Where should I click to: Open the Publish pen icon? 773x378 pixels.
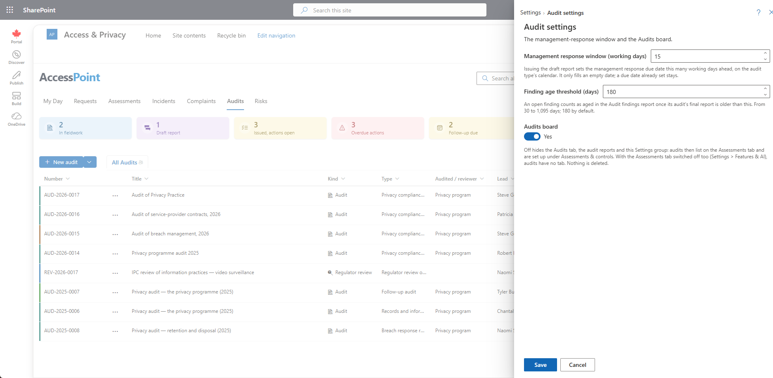(x=17, y=75)
